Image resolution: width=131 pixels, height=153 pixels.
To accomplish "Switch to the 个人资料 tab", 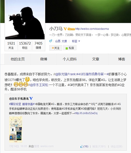I will click(x=70, y=59).
